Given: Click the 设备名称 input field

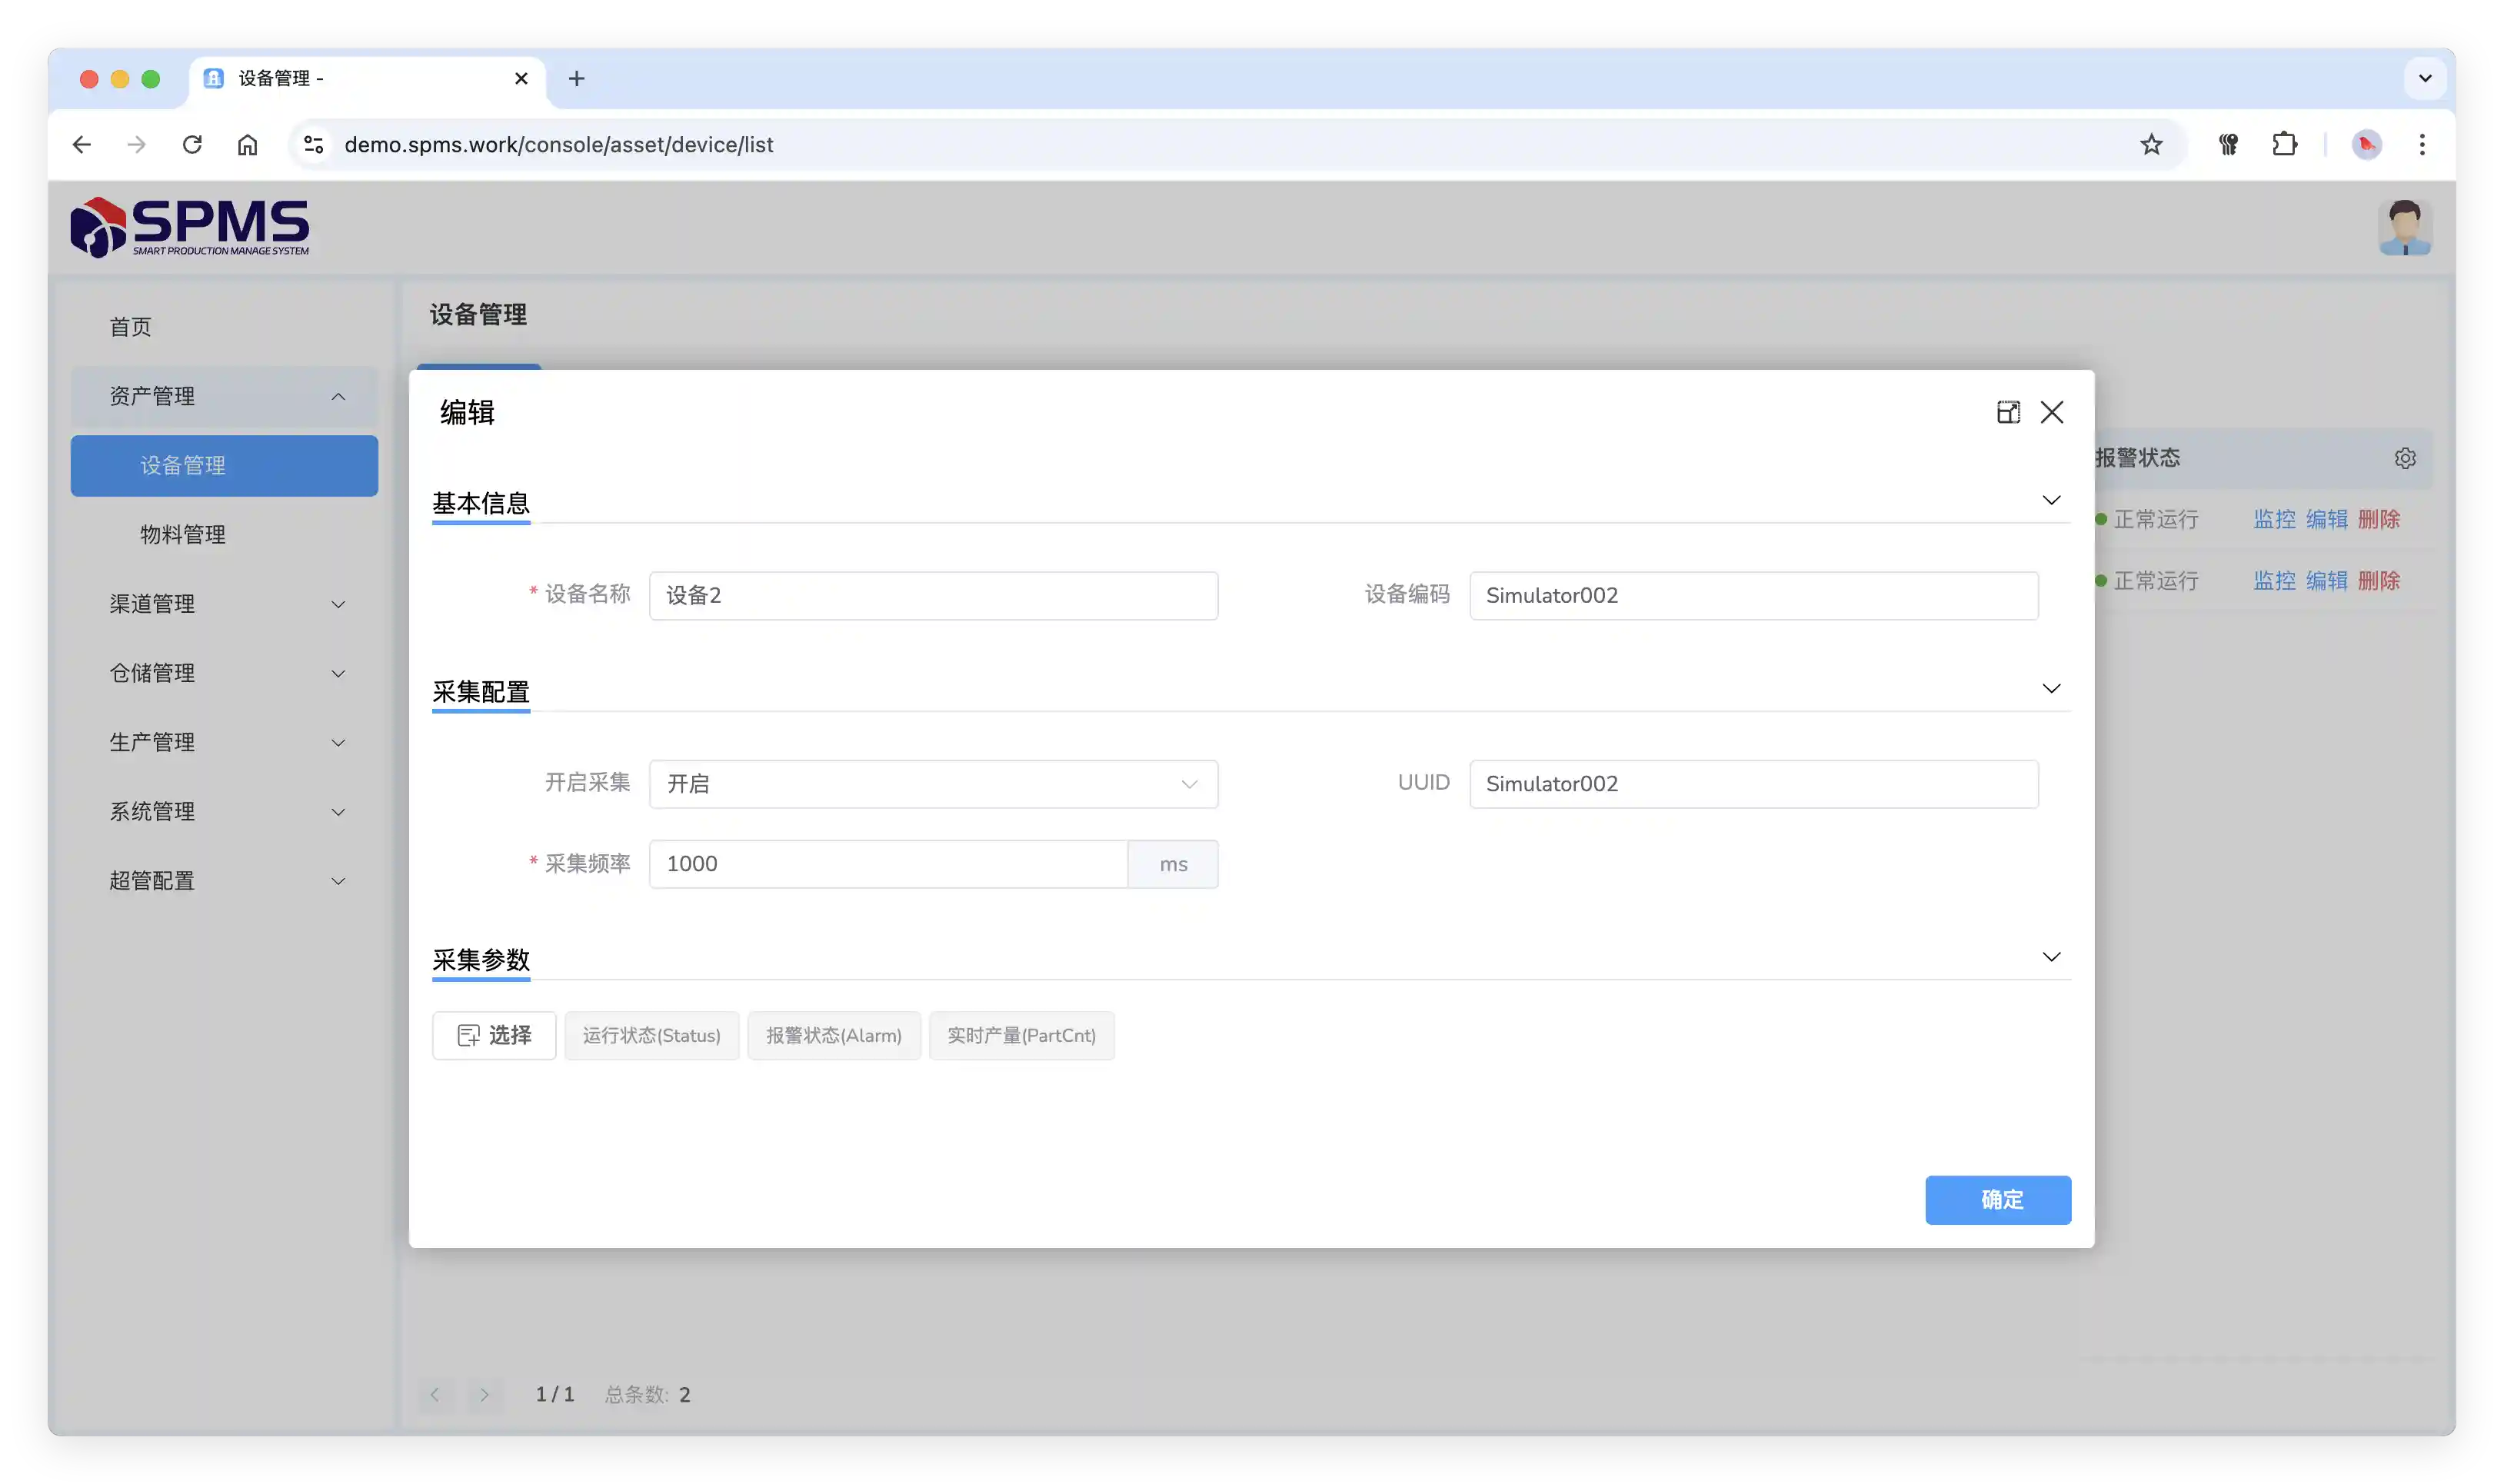Looking at the screenshot, I should (932, 596).
